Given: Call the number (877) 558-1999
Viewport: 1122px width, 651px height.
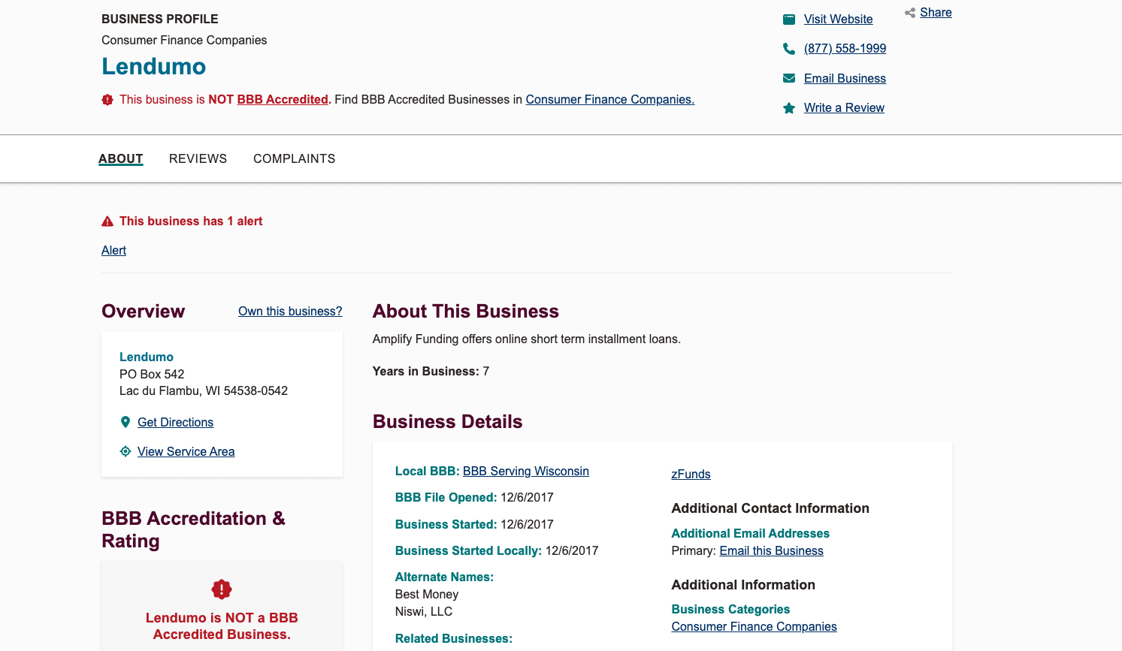Looking at the screenshot, I should 845,48.
